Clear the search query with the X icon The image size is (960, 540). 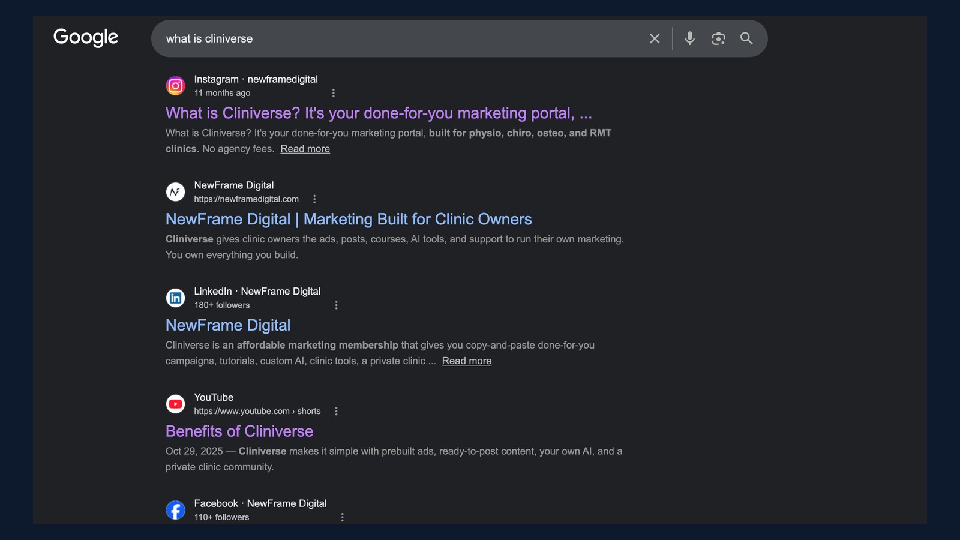655,38
